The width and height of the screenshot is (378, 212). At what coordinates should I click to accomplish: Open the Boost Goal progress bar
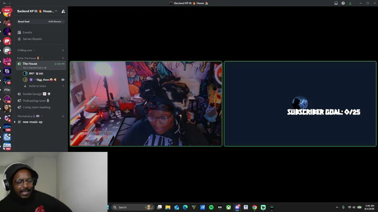coord(41,21)
